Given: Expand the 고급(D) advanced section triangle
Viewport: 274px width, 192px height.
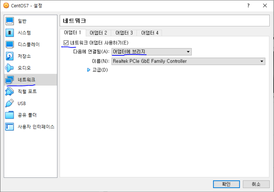Looking at the screenshot, I should coord(89,70).
